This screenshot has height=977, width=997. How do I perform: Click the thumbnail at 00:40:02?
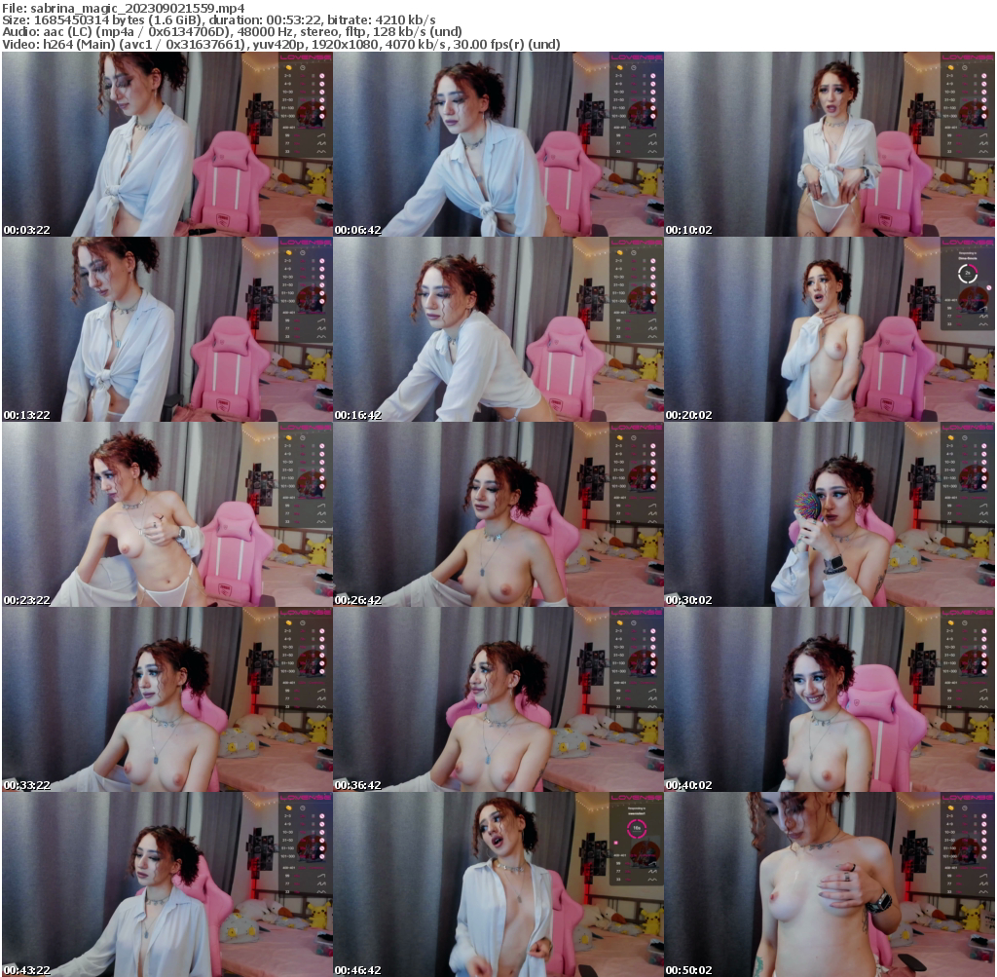point(829,699)
